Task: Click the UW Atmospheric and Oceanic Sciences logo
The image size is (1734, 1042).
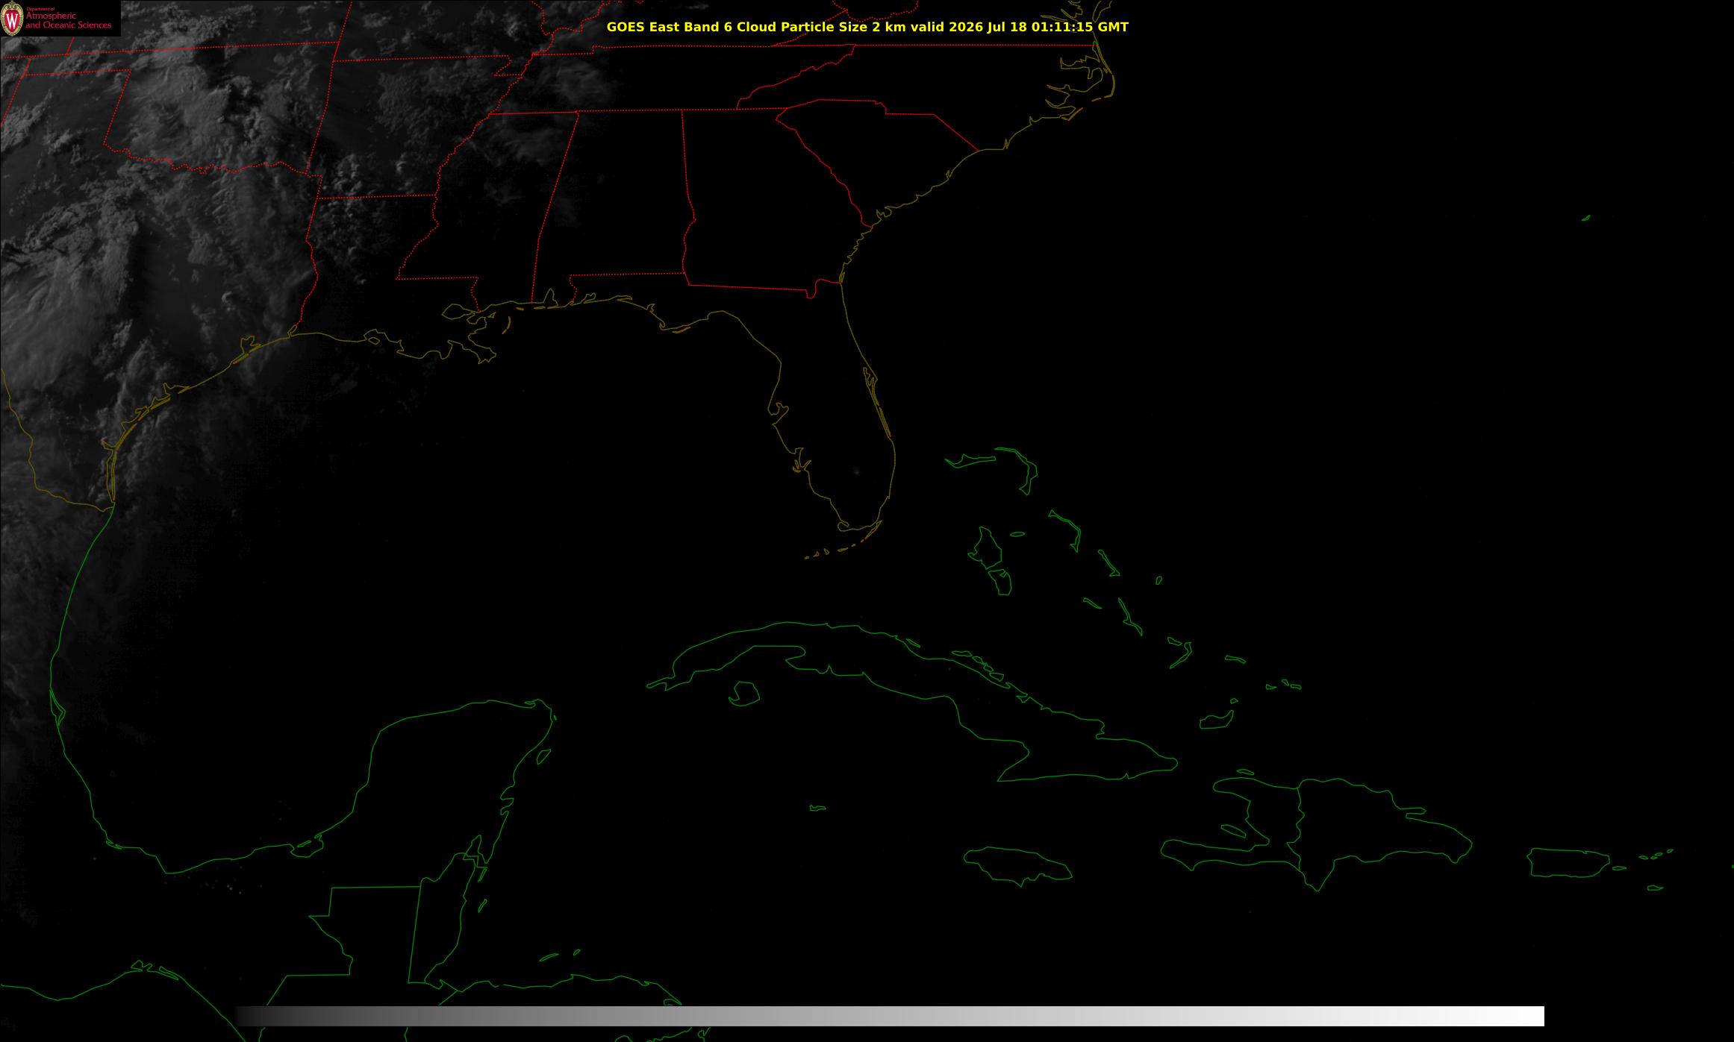Action: [60, 19]
